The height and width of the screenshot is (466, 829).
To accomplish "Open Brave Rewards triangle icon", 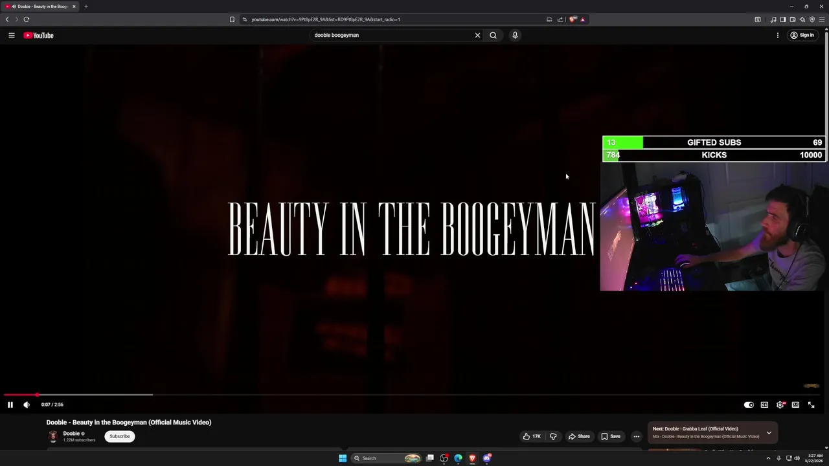I will [x=582, y=19].
